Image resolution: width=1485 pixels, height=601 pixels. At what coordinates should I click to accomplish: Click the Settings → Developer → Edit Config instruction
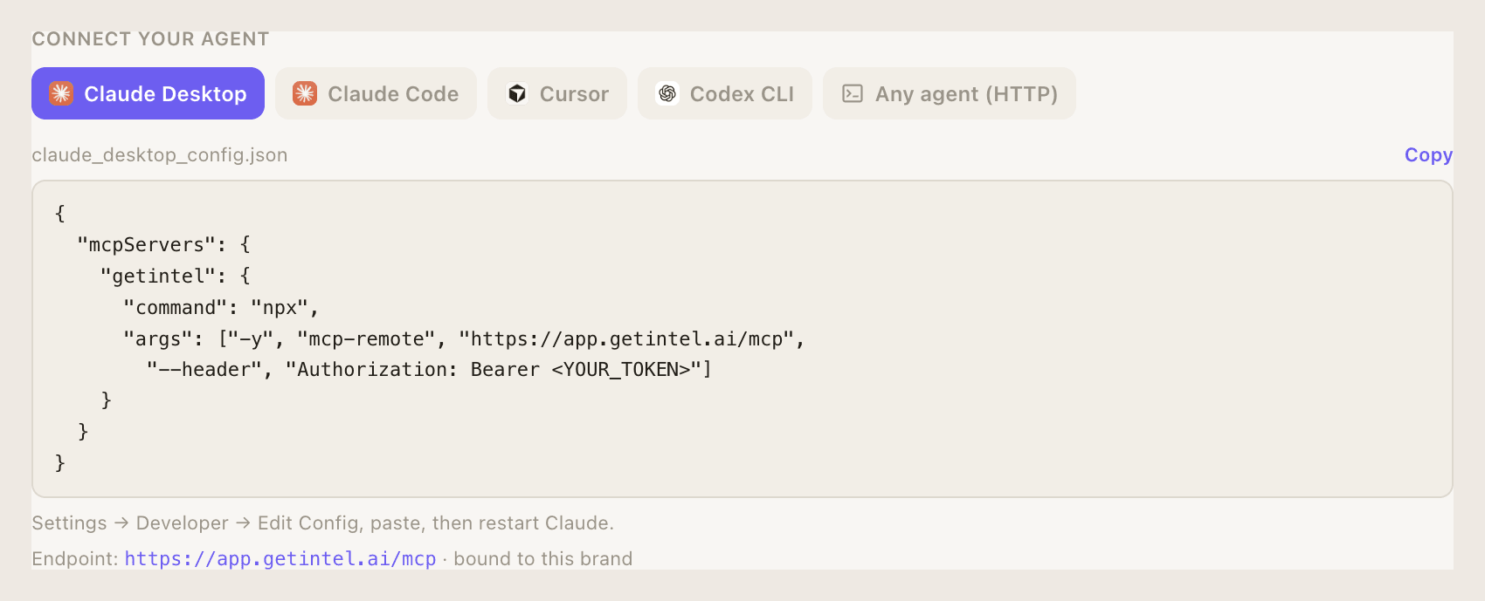(323, 523)
